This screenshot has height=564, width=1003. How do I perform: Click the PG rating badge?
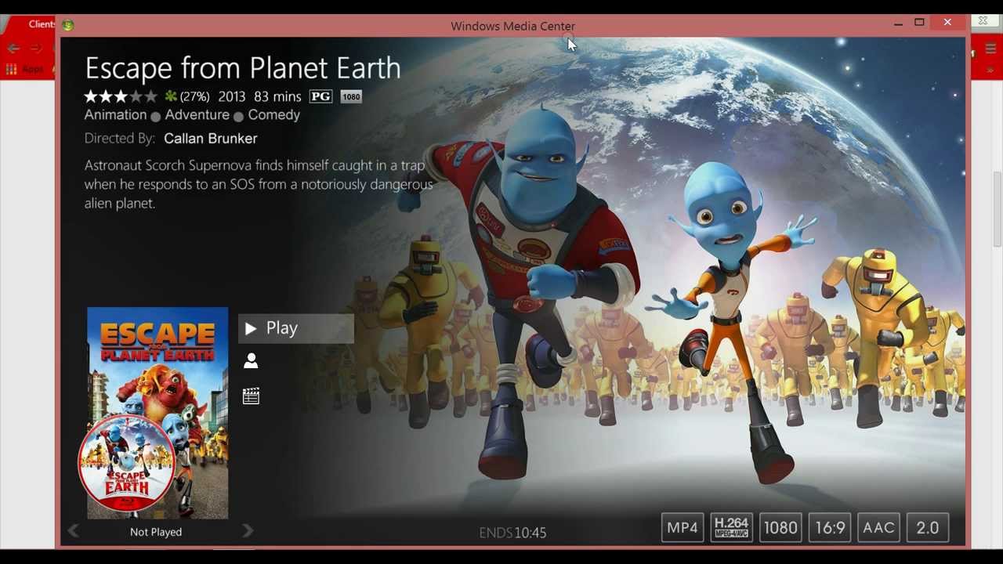click(320, 96)
